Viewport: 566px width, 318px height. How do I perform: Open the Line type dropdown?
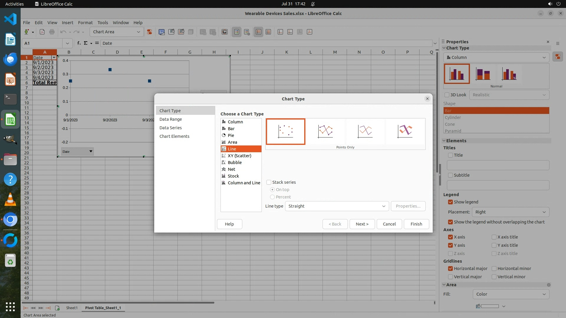pyautogui.click(x=337, y=206)
